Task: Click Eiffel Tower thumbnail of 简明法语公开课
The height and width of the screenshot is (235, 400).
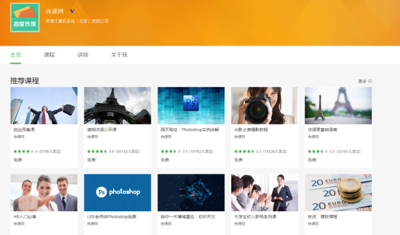Action: pyautogui.click(x=117, y=106)
